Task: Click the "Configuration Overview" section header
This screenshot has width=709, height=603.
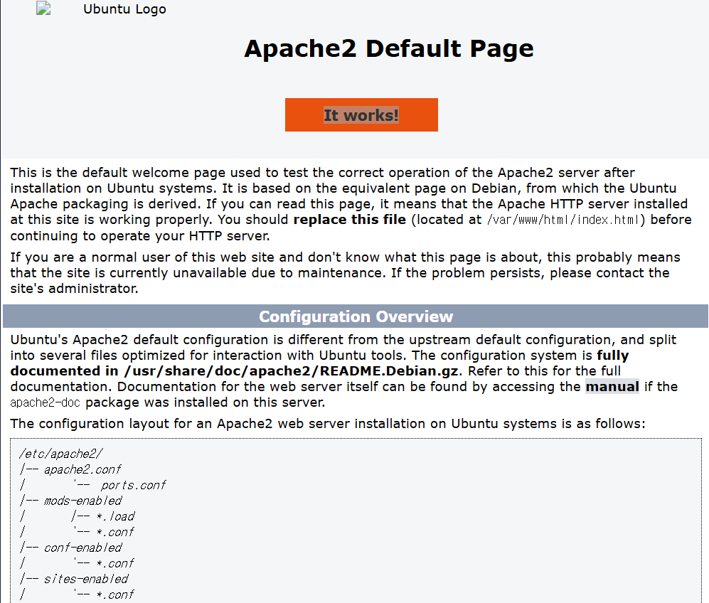Action: click(x=356, y=316)
